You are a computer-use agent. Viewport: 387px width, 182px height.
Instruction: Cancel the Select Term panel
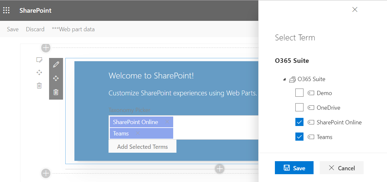click(x=342, y=168)
